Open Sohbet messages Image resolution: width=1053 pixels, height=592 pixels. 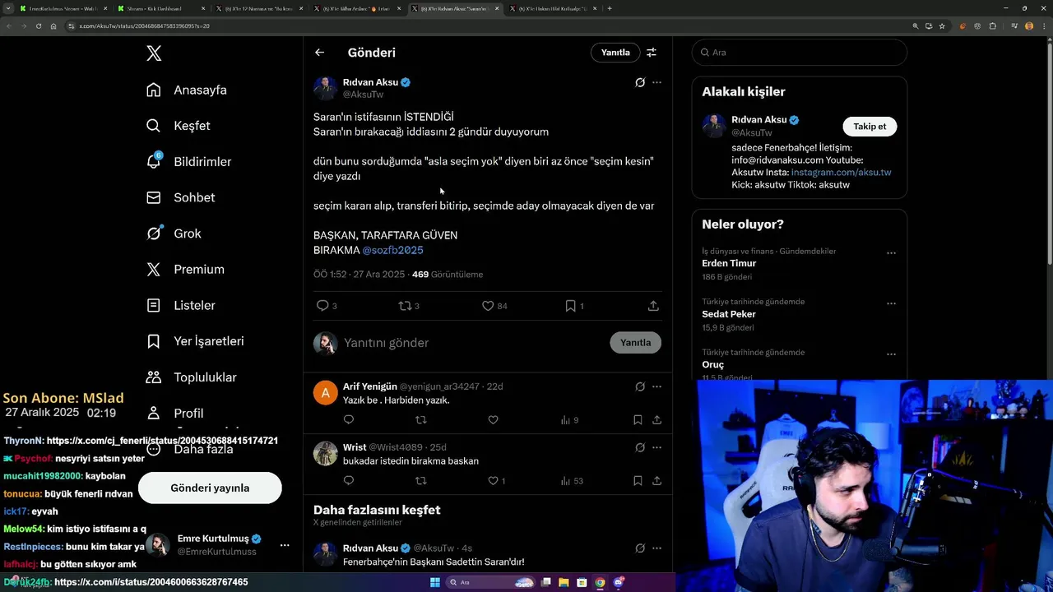[x=180, y=197]
